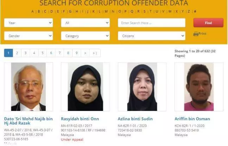228x146 pixels.
Task: Expand the Gender dropdown
Action: [28, 36]
